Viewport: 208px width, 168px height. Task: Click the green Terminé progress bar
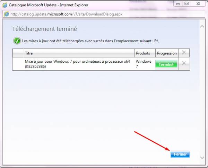166,64
